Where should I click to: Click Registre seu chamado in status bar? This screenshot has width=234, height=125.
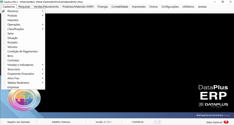(19, 122)
